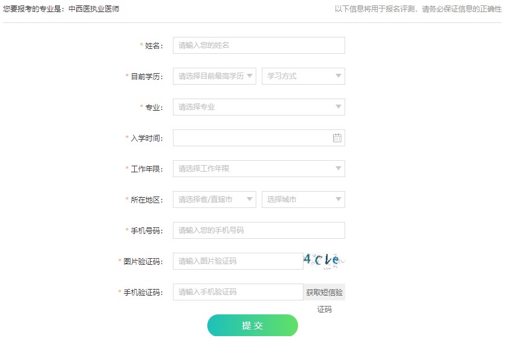Click the arrow on the 选择城市 dropdown
This screenshot has height=344, width=512.
(338, 200)
